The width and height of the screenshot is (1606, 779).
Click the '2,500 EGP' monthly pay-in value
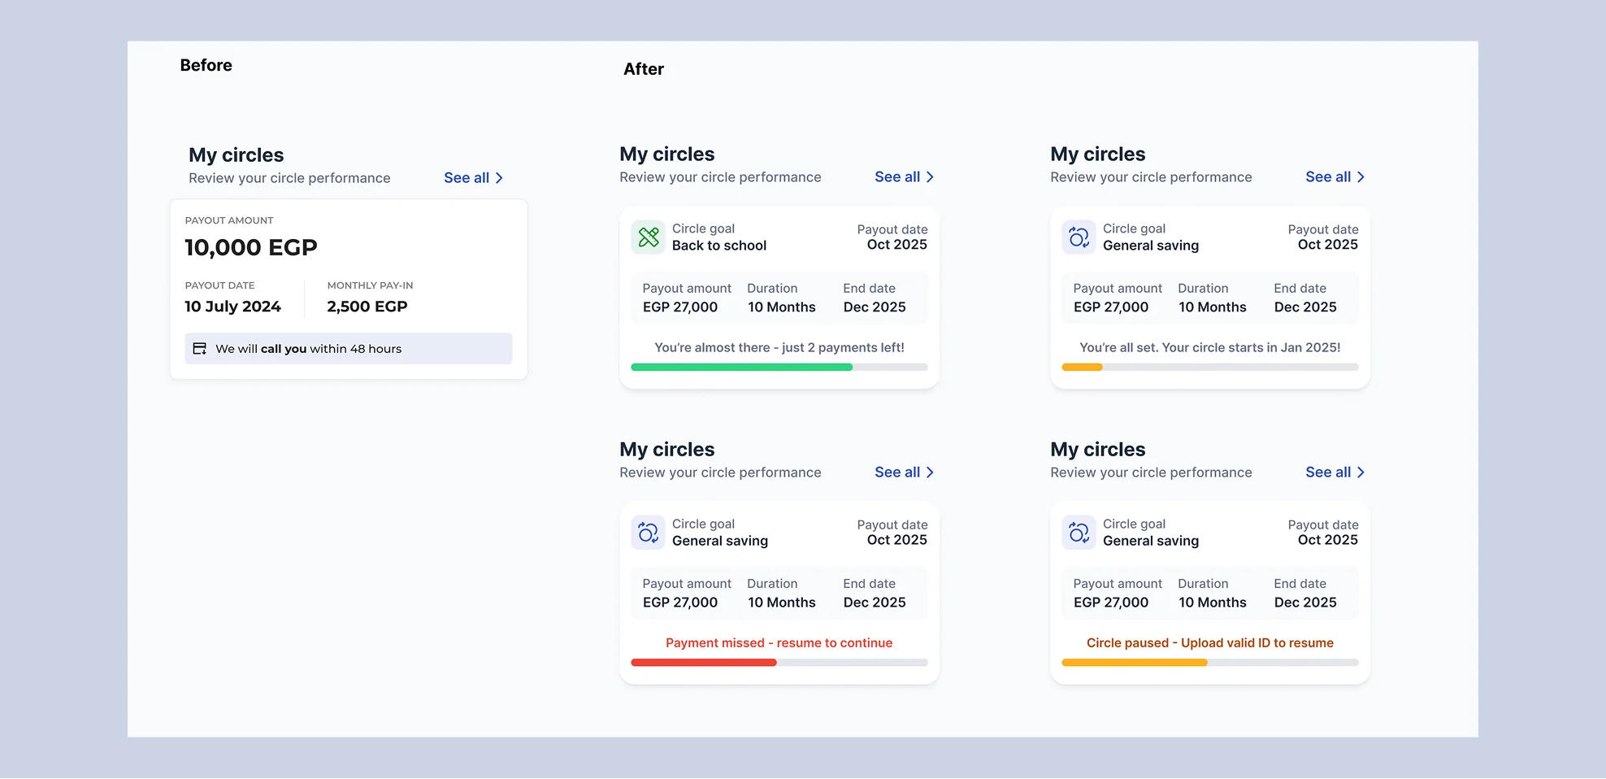click(367, 307)
